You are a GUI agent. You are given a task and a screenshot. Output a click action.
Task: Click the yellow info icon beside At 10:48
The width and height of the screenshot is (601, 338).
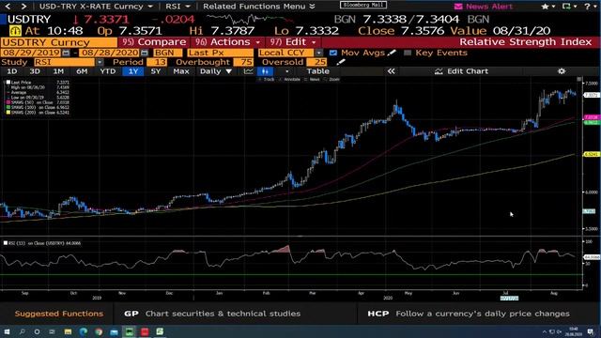click(15, 31)
